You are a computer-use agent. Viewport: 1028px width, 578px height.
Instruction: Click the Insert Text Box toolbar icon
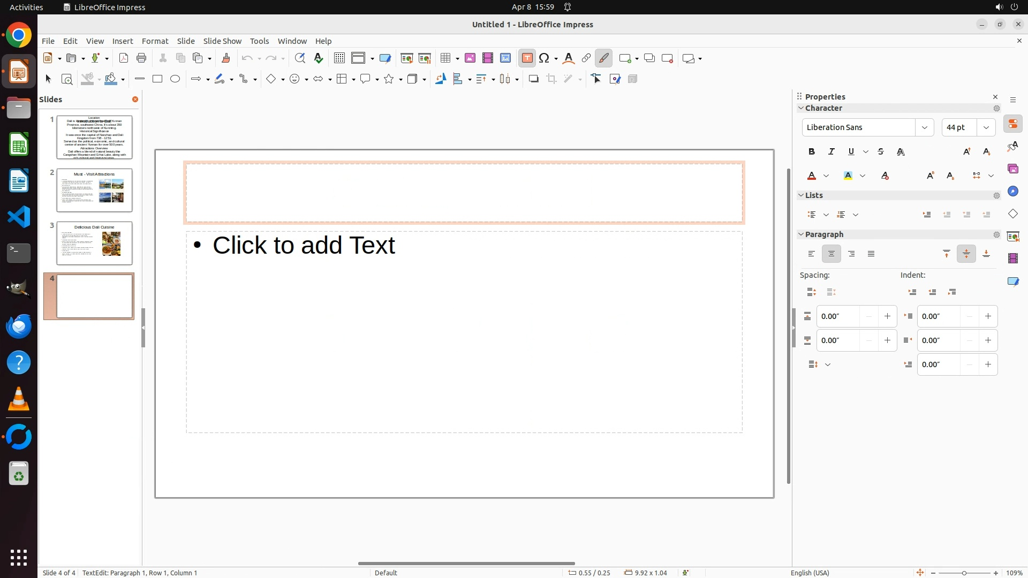[527, 58]
